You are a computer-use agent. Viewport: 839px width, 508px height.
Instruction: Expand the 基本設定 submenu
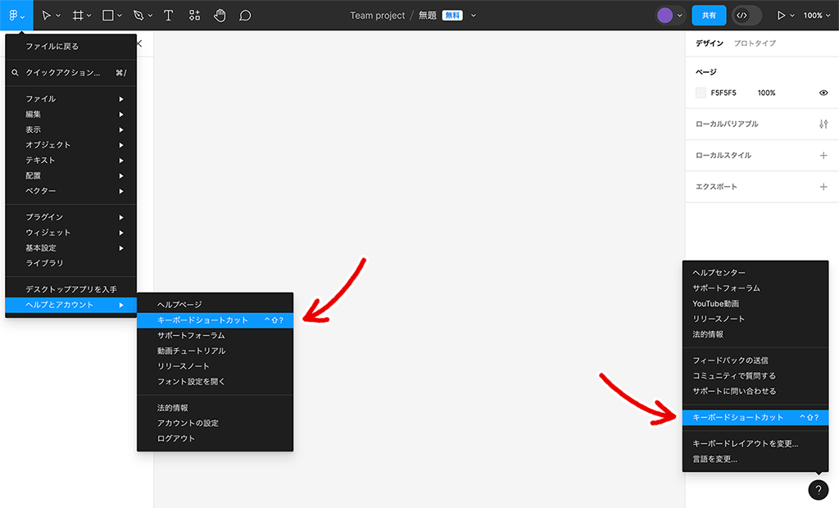pyautogui.click(x=70, y=248)
